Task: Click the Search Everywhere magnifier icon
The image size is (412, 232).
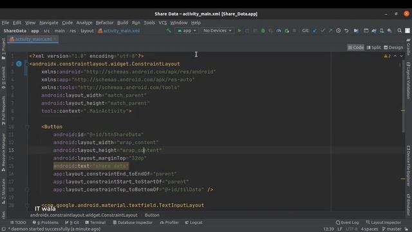Action: (399, 31)
